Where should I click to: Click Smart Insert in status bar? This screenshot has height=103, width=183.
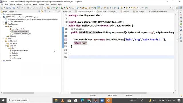tap(112, 96)
